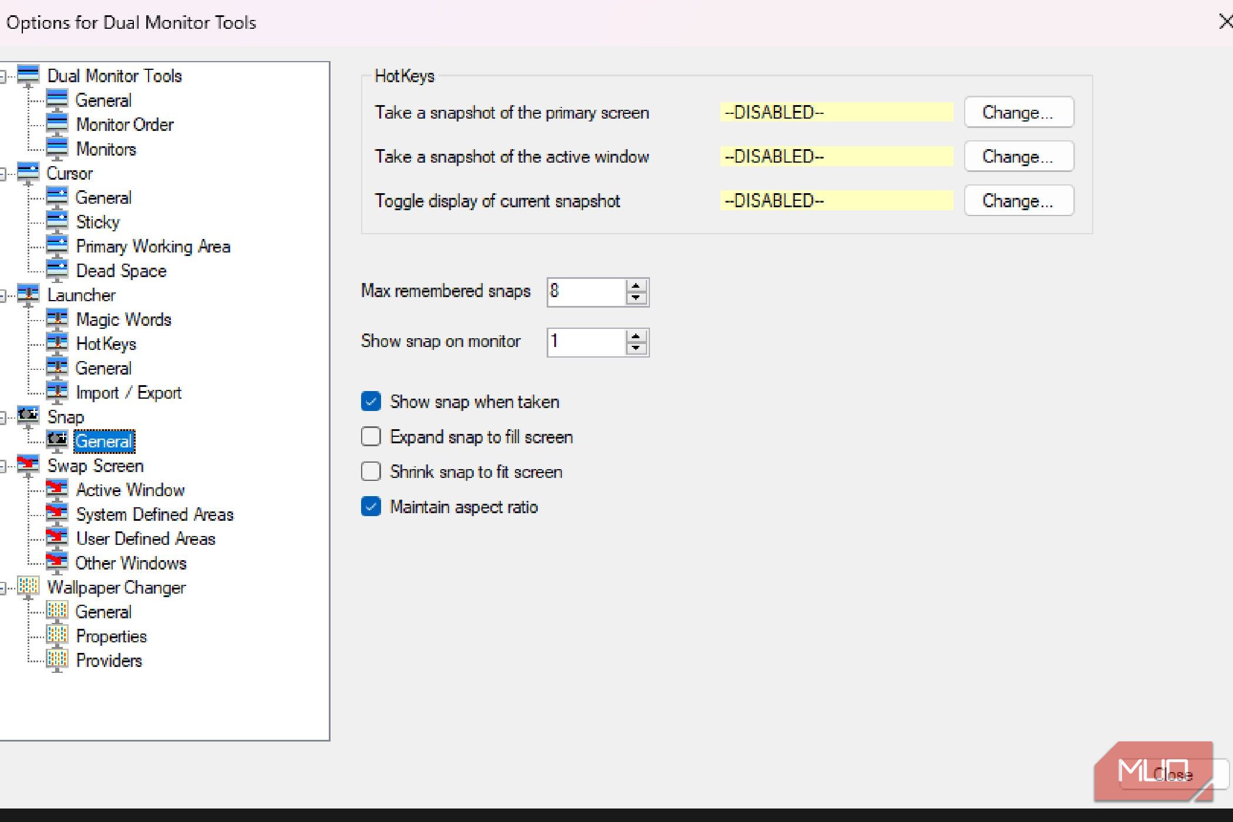The image size is (1233, 822).
Task: Select Sticky under Cursor
Action: pyautogui.click(x=97, y=222)
